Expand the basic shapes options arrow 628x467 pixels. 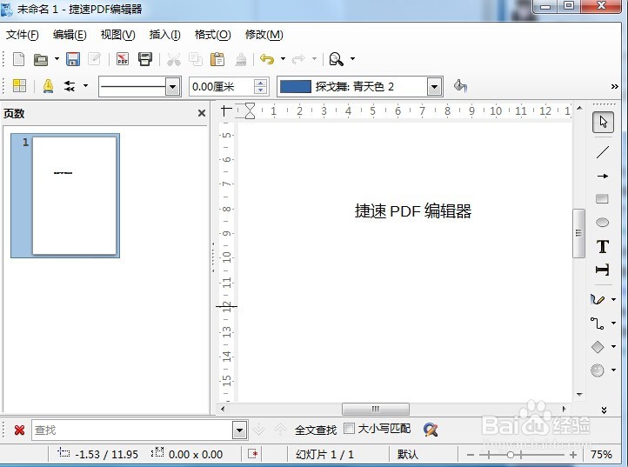pos(613,346)
